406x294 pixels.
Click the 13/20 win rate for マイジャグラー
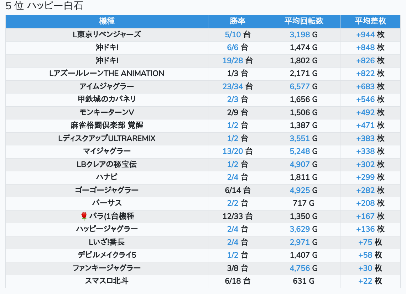click(233, 151)
